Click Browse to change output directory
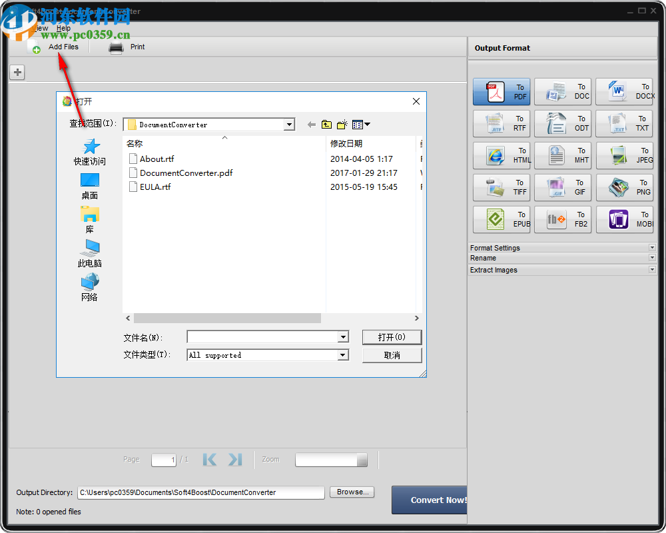Image resolution: width=666 pixels, height=533 pixels. (352, 492)
